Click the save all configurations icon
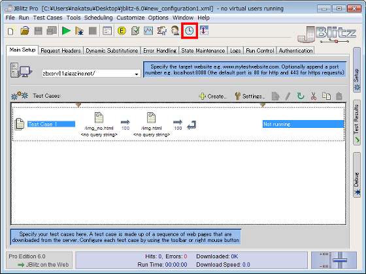366x274 pixels. (x=52, y=31)
